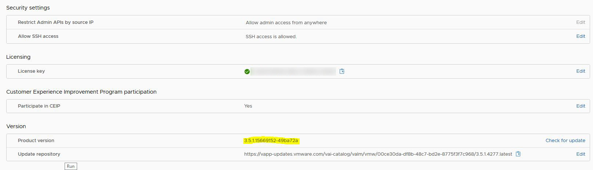
Task: Click the green license valid checkmark
Action: click(247, 72)
